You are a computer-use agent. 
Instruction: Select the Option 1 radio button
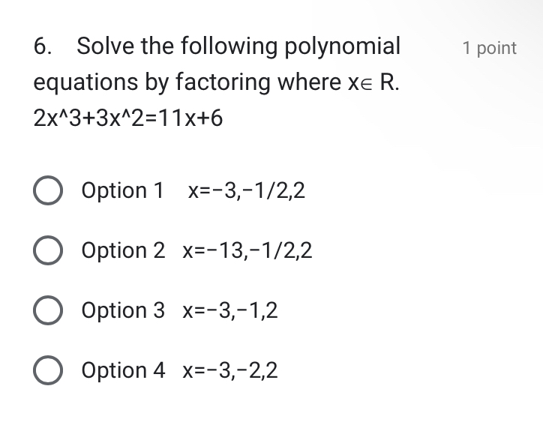(48, 190)
